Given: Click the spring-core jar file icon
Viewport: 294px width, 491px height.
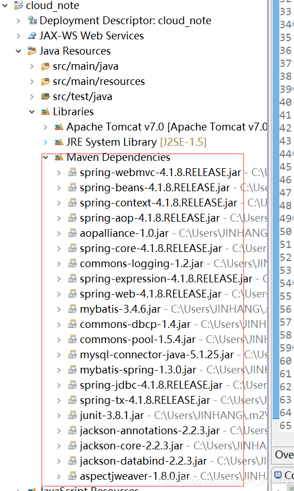Looking at the screenshot, I should 73,249.
